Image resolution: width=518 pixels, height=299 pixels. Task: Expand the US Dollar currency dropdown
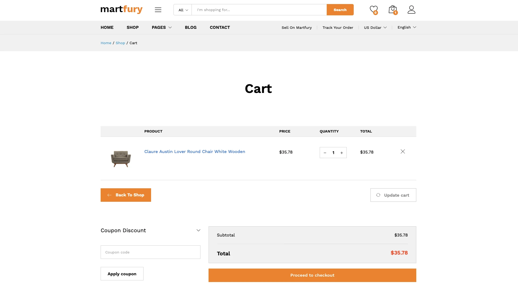tap(375, 27)
